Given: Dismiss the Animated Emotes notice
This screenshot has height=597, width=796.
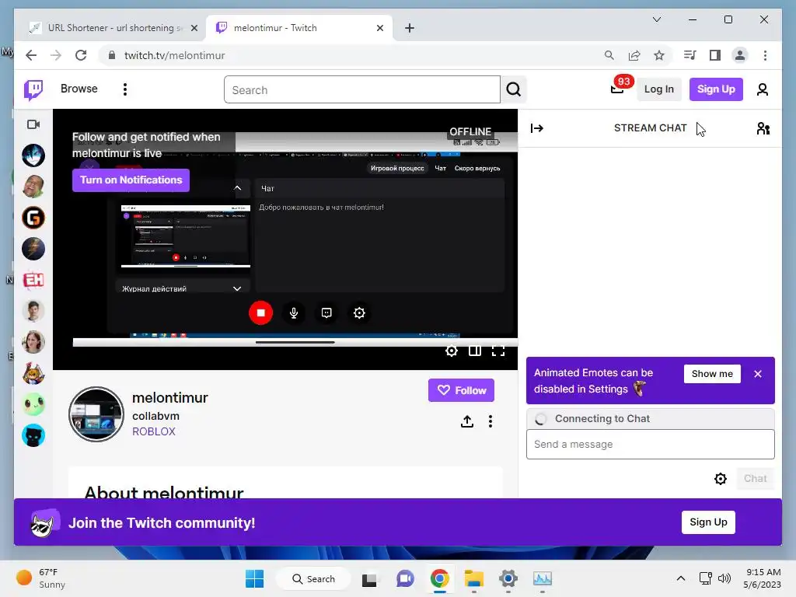Looking at the screenshot, I should point(758,374).
